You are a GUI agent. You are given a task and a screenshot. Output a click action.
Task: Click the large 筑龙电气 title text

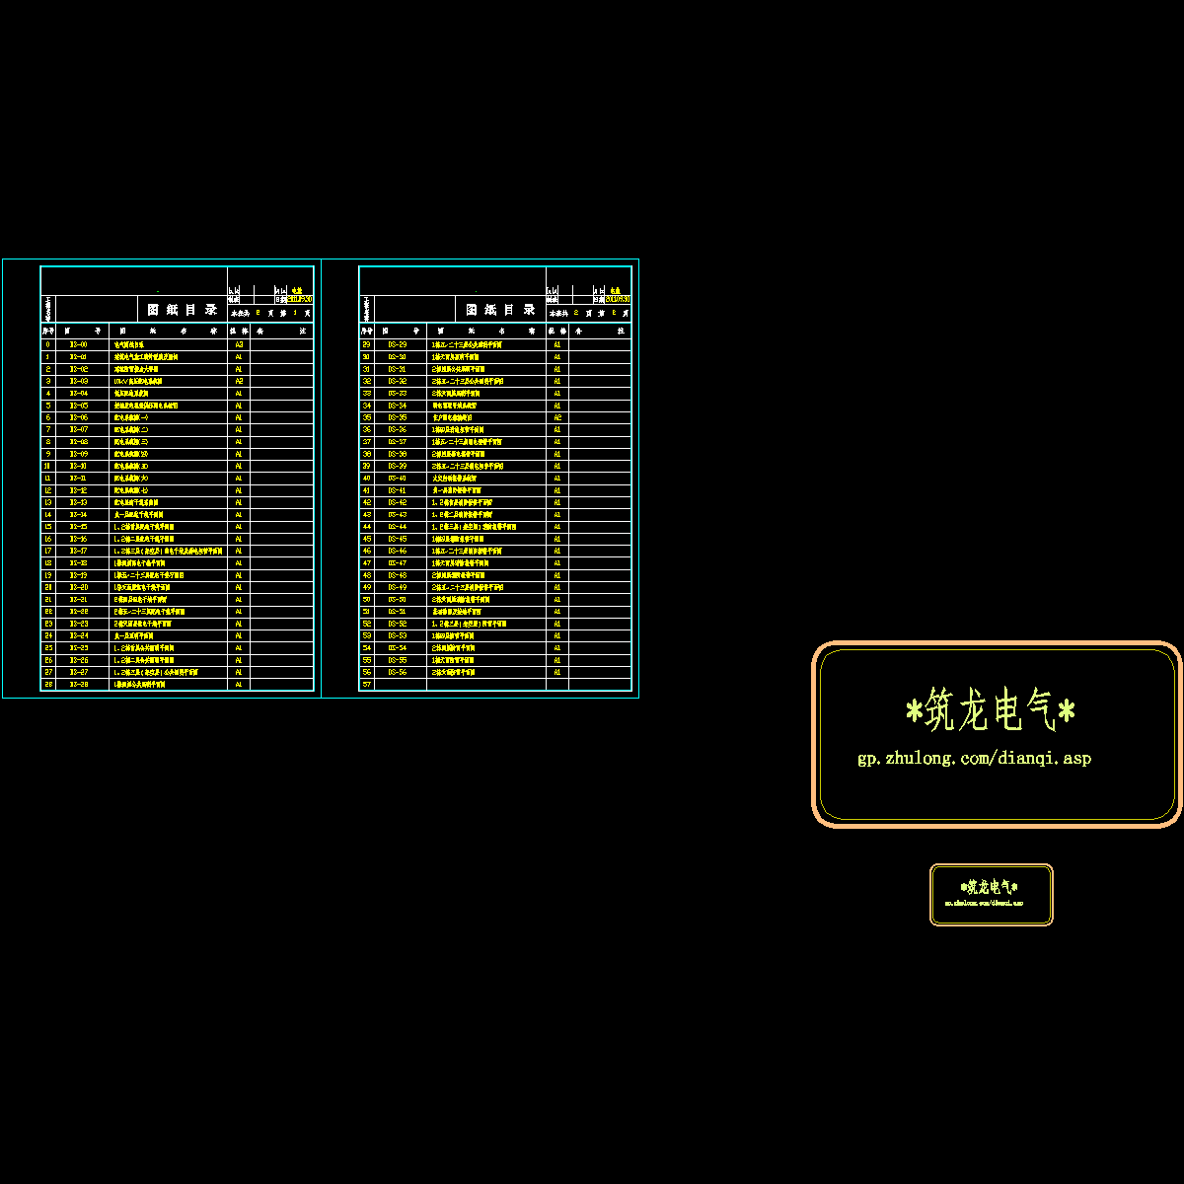[990, 712]
